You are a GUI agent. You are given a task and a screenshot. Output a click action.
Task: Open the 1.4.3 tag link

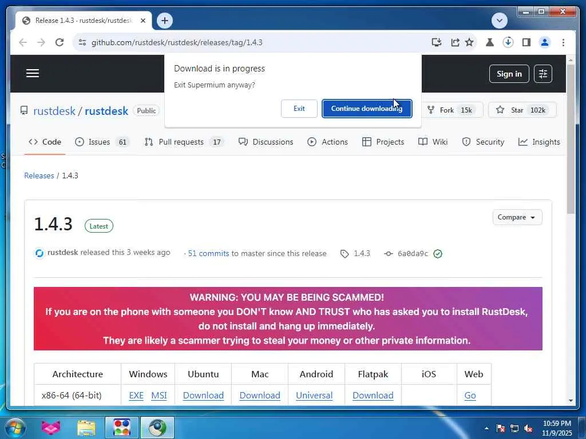[355, 253]
